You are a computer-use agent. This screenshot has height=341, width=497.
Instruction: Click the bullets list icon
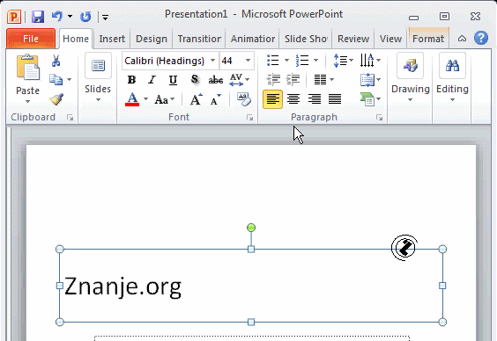click(x=273, y=60)
